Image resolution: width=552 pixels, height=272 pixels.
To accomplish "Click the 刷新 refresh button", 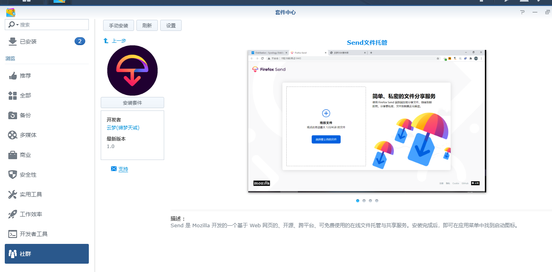I will [x=147, y=25].
